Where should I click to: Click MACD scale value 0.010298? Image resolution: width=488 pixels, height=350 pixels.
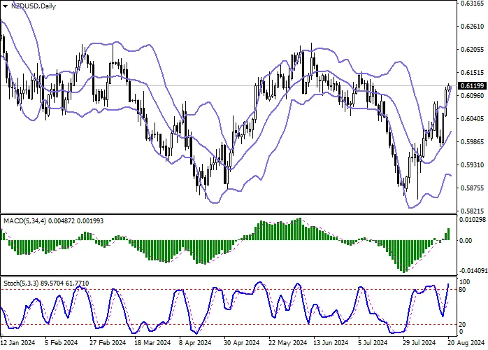tap(473, 220)
